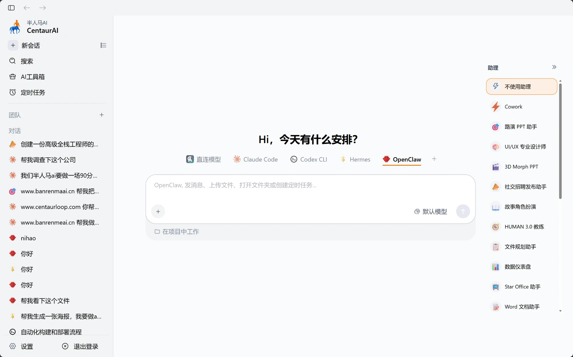Select UI/UX 专业设计师 assistant
This screenshot has height=357, width=573.
coord(522,147)
